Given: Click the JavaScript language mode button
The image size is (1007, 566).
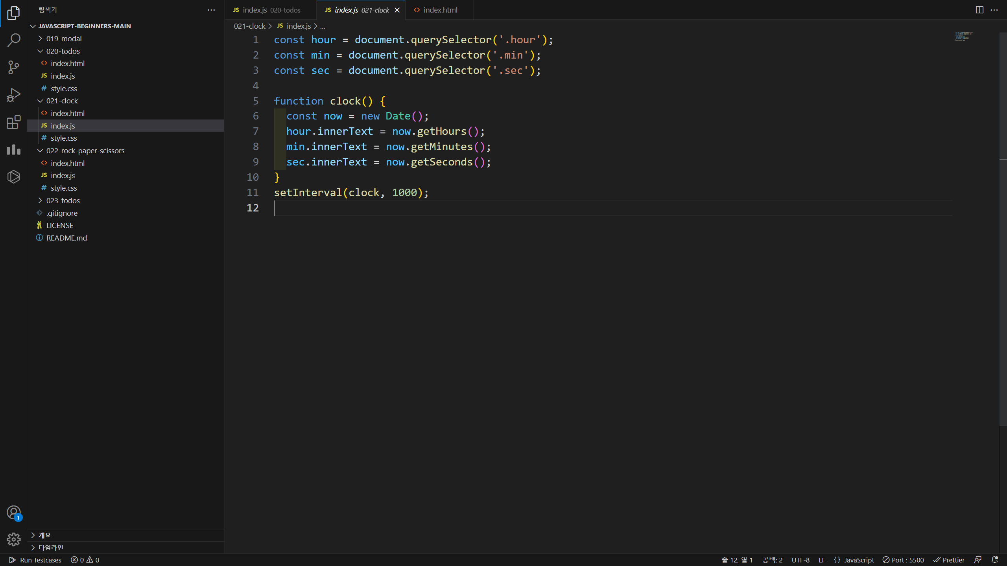Looking at the screenshot, I should [854, 560].
